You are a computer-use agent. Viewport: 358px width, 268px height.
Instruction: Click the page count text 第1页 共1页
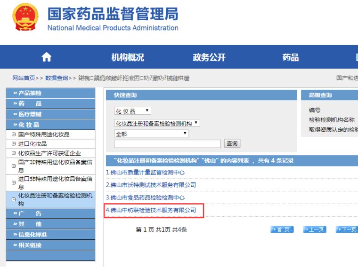(153, 230)
